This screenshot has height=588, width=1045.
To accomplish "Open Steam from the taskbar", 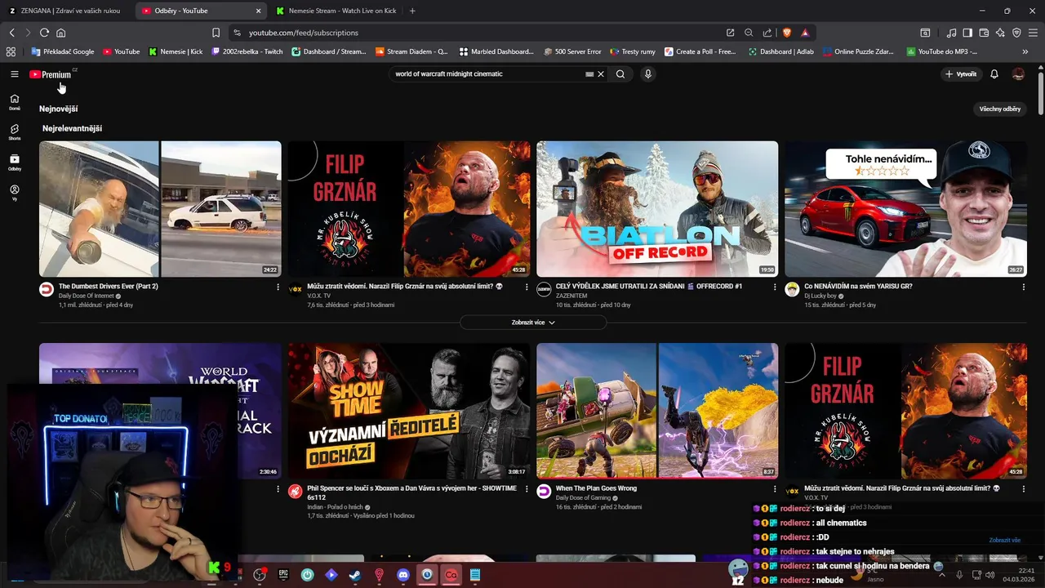I will pyautogui.click(x=354, y=575).
